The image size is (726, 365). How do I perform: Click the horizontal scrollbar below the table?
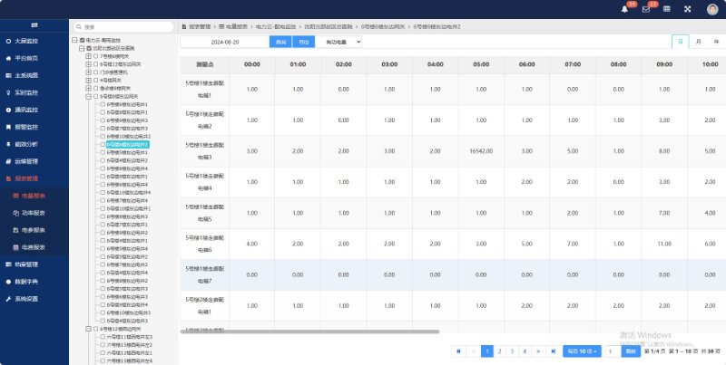pyautogui.click(x=309, y=332)
